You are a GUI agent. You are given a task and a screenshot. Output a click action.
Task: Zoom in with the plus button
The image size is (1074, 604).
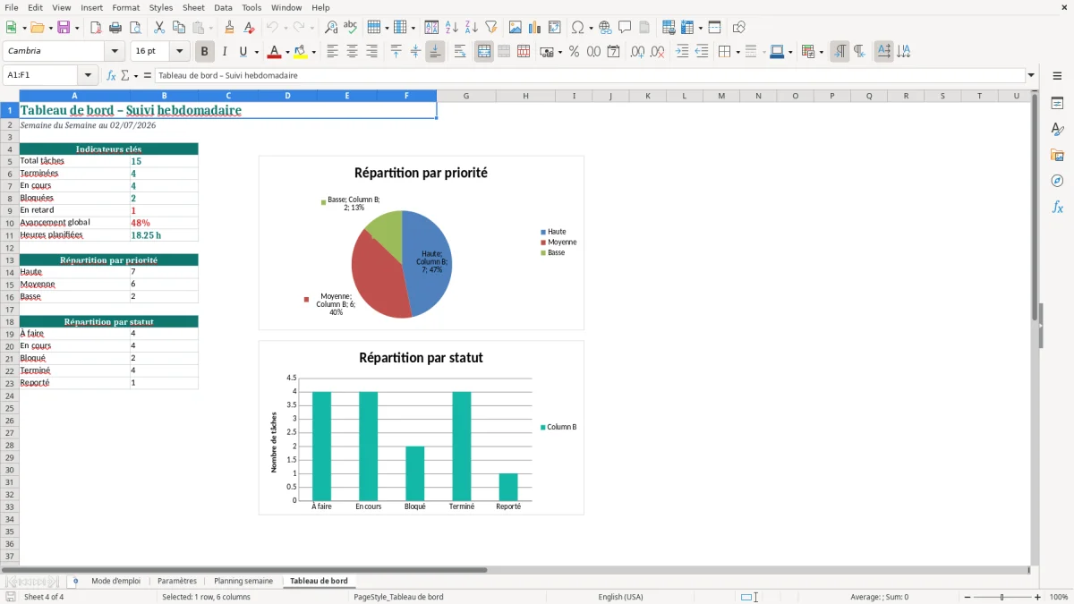[x=1038, y=597]
